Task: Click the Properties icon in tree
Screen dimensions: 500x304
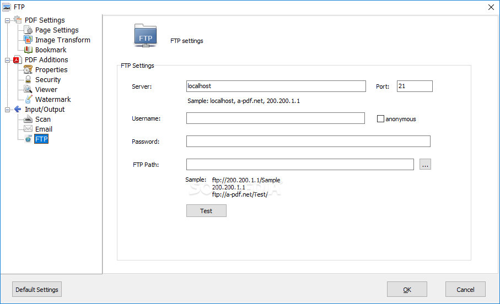Action: click(28, 69)
